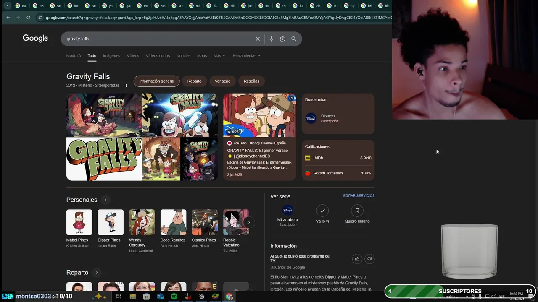Switch to the 'Modo IA' tab
Viewport: 538px width, 302px height.
pos(74,56)
